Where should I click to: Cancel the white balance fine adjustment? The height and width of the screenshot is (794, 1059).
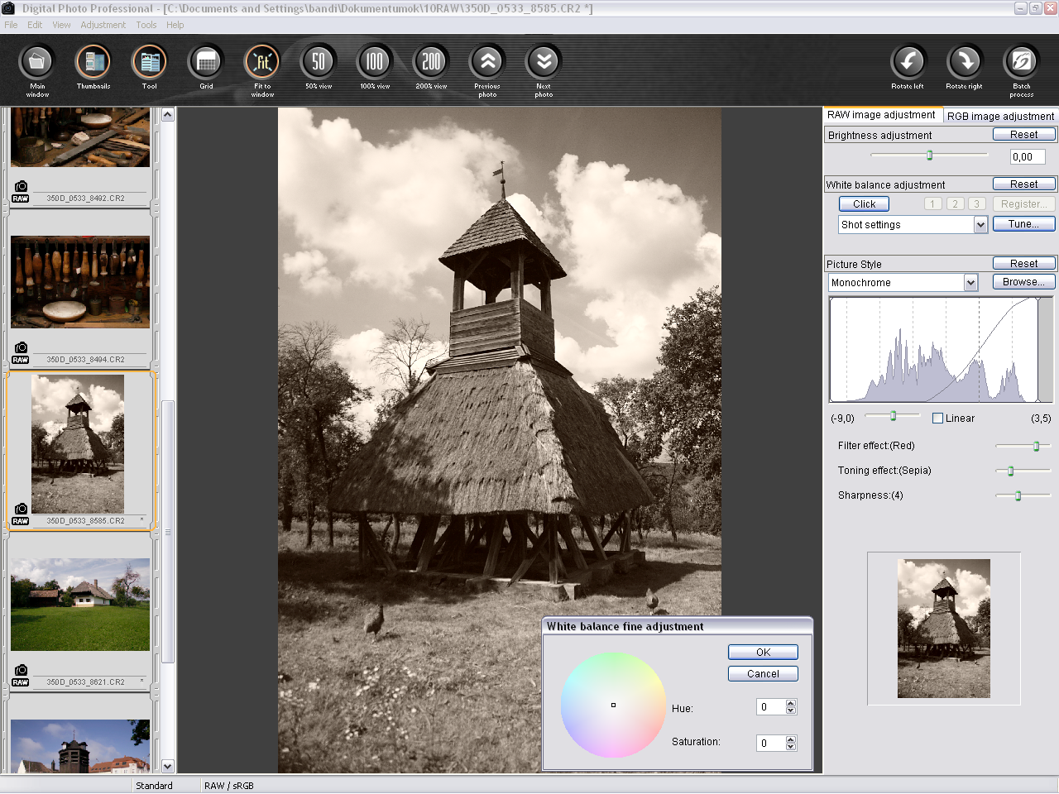763,674
